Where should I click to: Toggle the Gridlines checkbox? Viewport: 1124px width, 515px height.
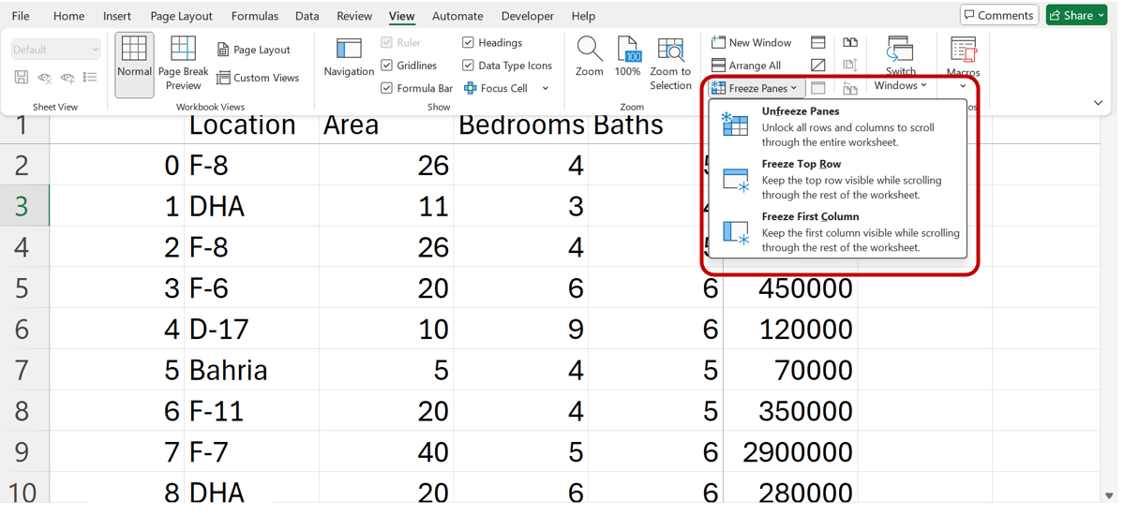(x=387, y=66)
